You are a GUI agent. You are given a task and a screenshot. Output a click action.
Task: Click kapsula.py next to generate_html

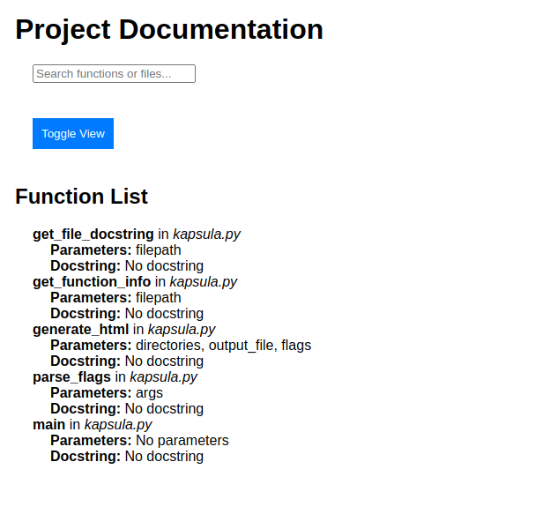182,330
